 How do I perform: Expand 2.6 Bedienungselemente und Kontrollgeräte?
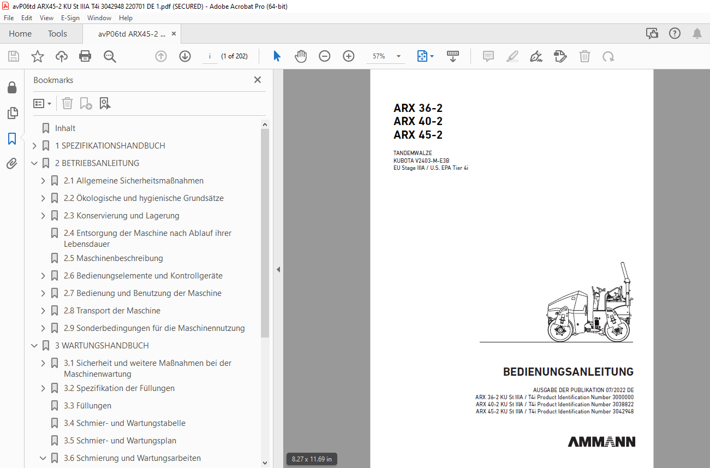pyautogui.click(x=43, y=276)
